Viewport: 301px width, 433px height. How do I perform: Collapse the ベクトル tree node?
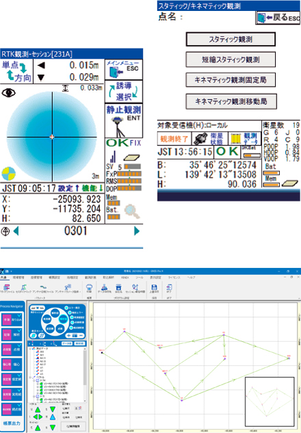pos(30,377)
